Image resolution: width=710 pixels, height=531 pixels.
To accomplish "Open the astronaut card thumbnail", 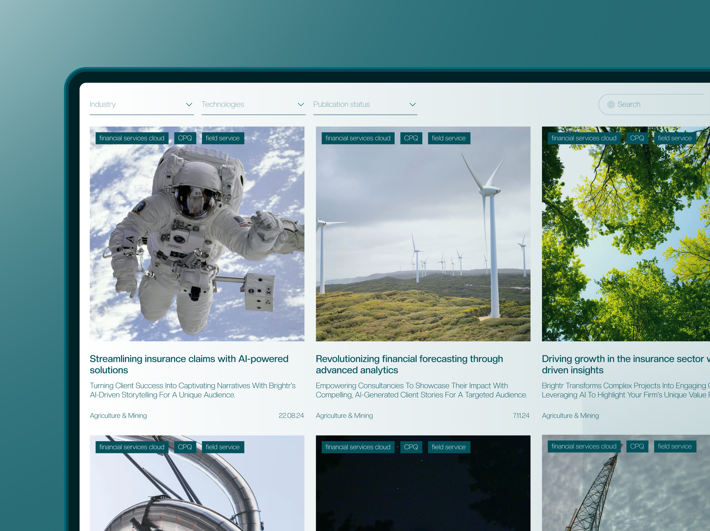I will pos(197,238).
